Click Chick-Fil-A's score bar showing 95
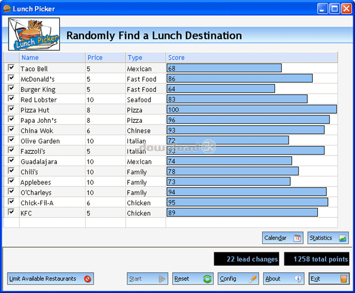Viewport: 355px width, 293px height. [247, 202]
